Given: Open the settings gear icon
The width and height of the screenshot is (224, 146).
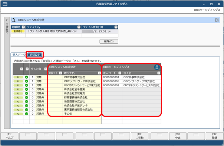Looking at the screenshot, I should pos(217,20).
